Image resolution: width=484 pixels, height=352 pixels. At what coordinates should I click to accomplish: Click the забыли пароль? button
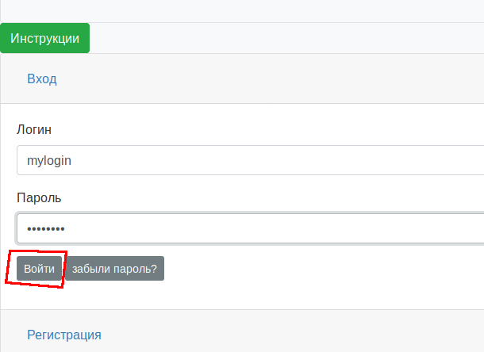click(114, 269)
